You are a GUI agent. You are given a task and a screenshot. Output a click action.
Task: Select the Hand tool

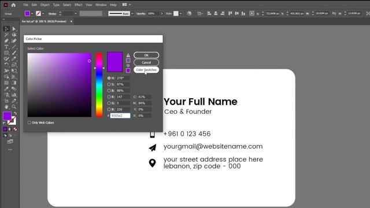[6, 107]
